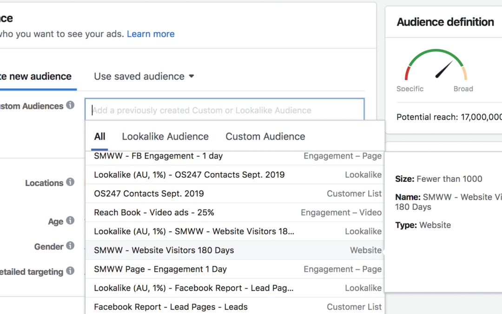This screenshot has height=314, width=502.
Task: Switch to Custom Audience tab
Action: 265,137
